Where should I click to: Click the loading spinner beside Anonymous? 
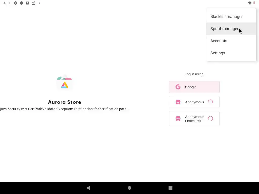click(x=210, y=102)
